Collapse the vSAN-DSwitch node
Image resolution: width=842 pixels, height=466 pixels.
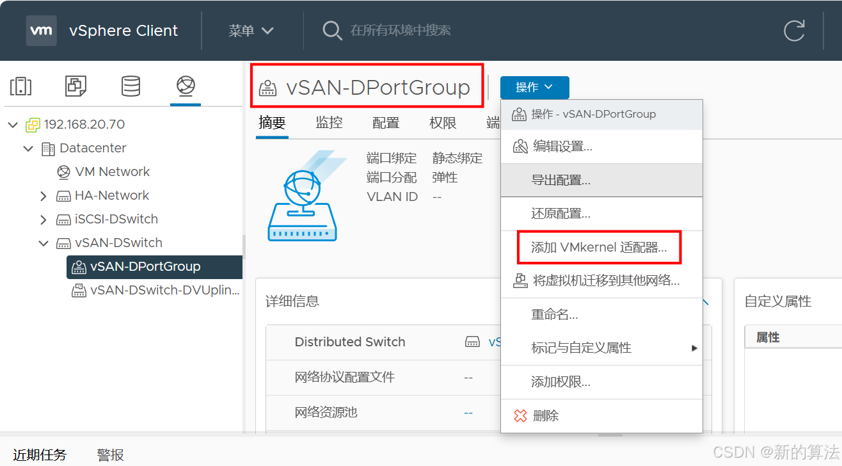coord(44,243)
